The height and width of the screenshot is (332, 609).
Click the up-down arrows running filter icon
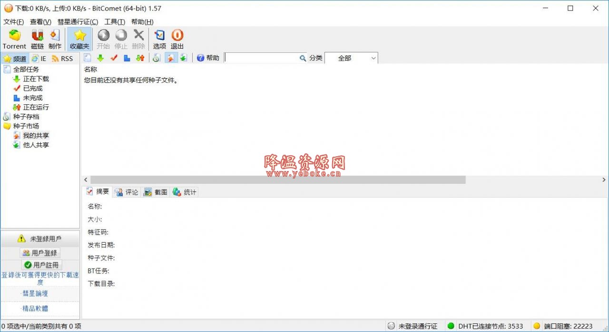click(x=140, y=58)
